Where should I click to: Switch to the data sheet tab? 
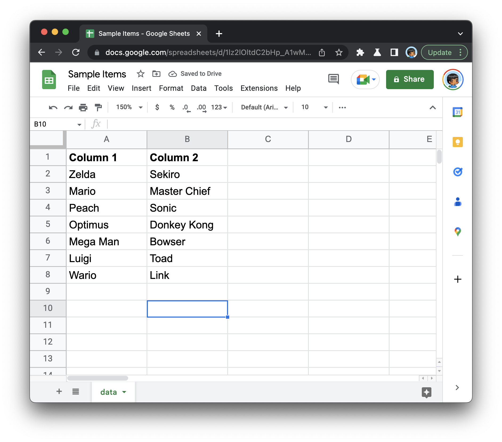(109, 392)
